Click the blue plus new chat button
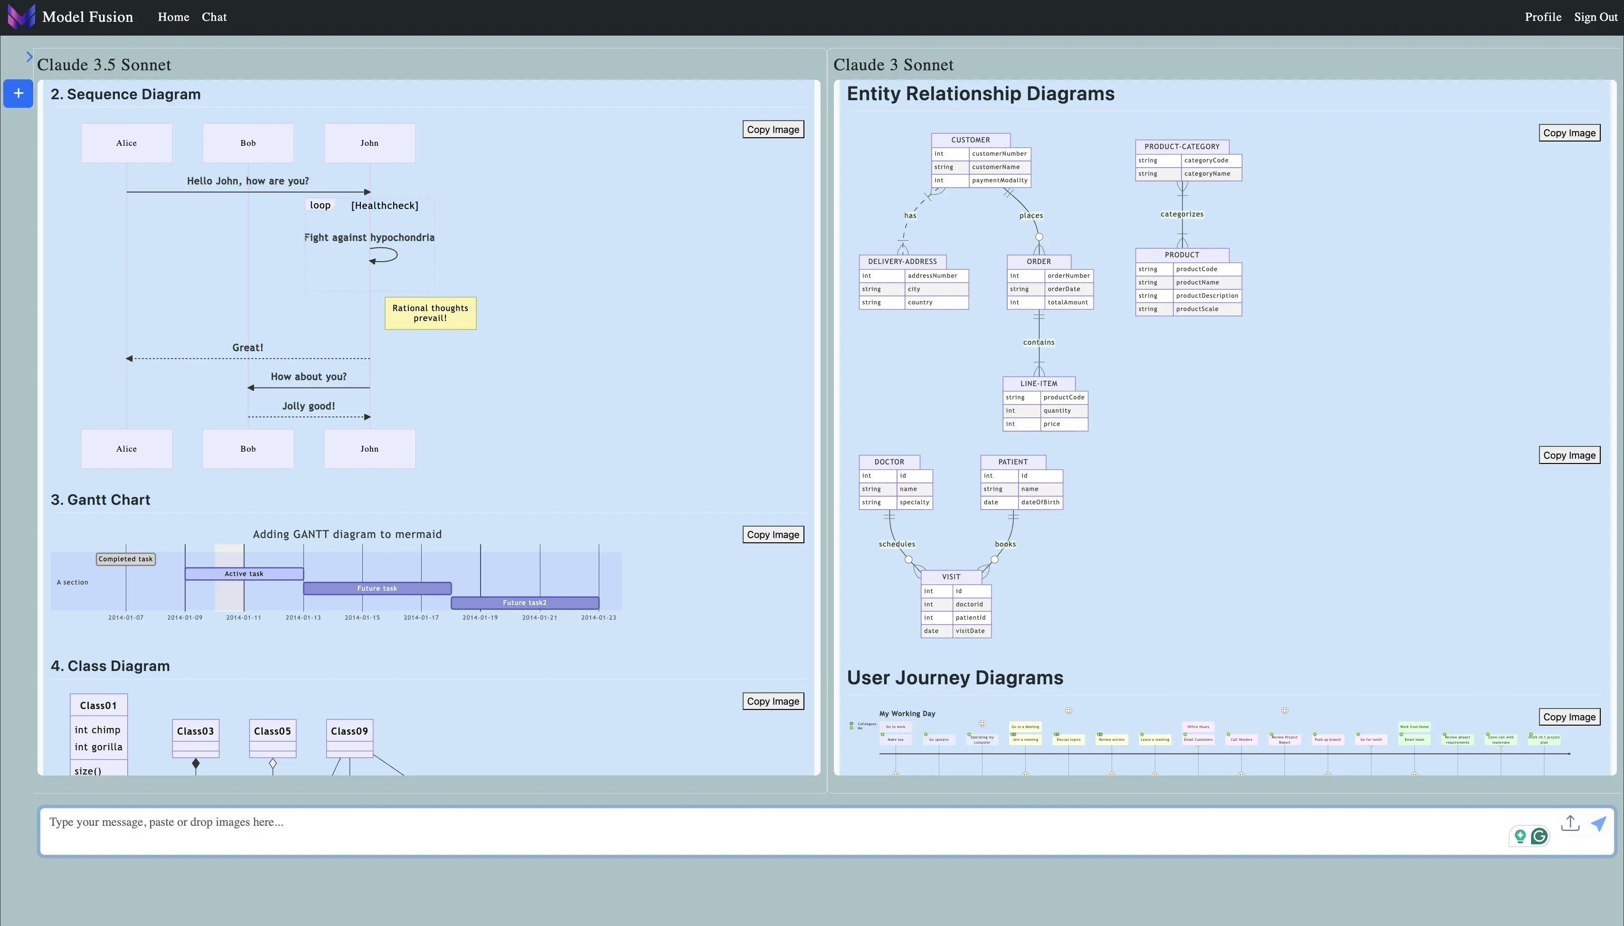Image resolution: width=1624 pixels, height=926 pixels. (19, 94)
